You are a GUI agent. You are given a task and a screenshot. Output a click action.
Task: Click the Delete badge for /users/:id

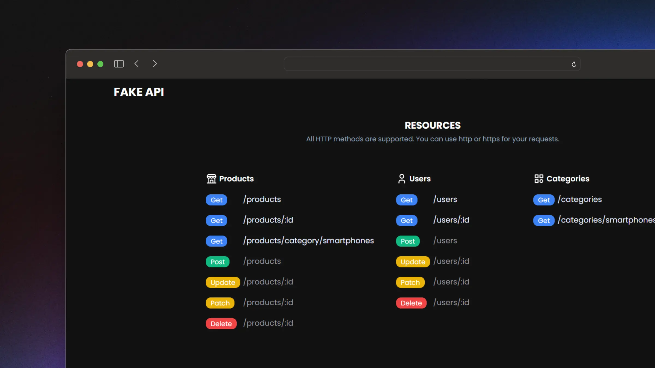click(411, 303)
